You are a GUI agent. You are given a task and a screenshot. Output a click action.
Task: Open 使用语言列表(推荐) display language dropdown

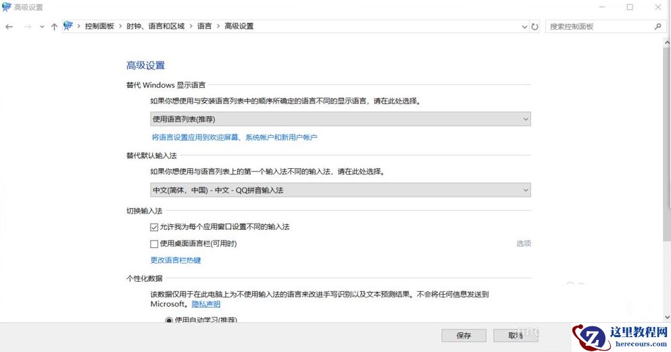coord(340,119)
